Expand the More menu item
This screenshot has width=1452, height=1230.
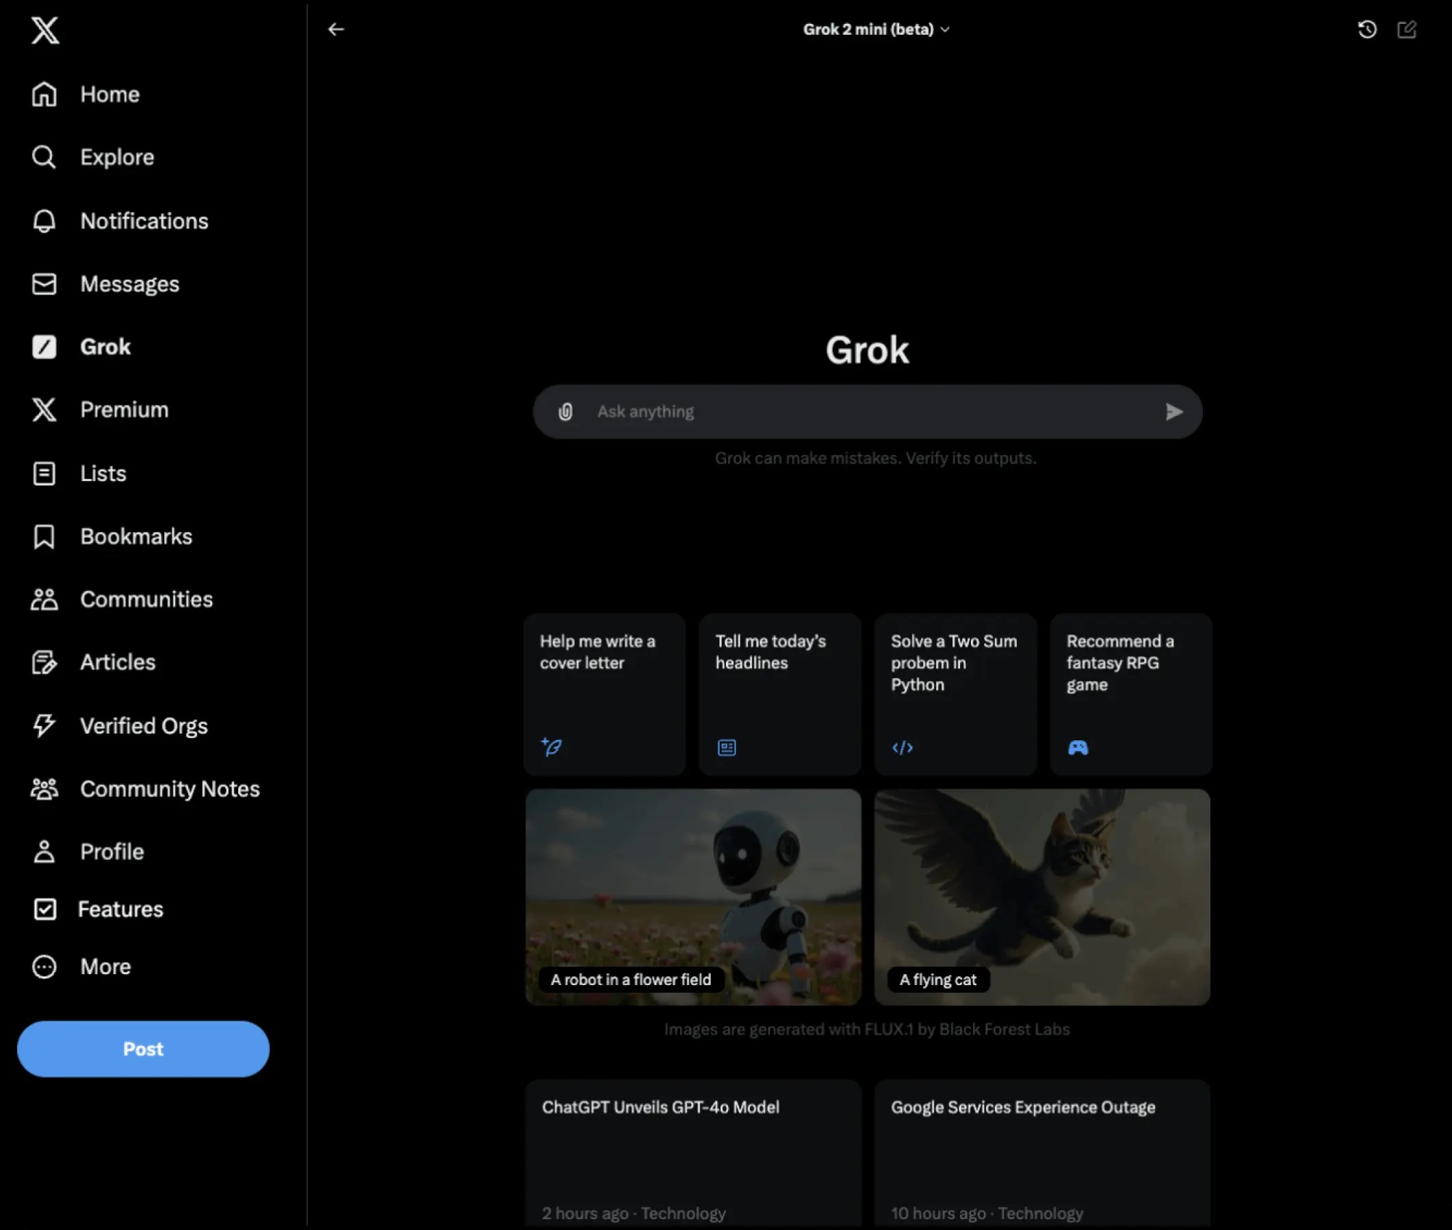tap(105, 965)
